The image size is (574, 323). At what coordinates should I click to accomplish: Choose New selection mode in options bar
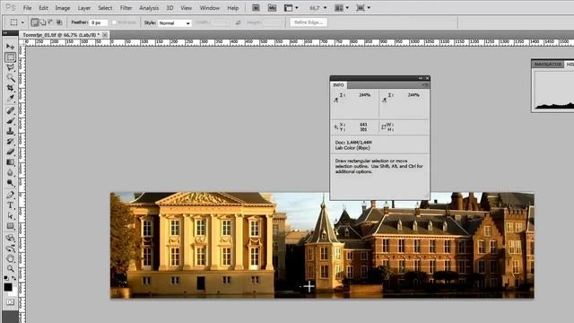[x=35, y=22]
